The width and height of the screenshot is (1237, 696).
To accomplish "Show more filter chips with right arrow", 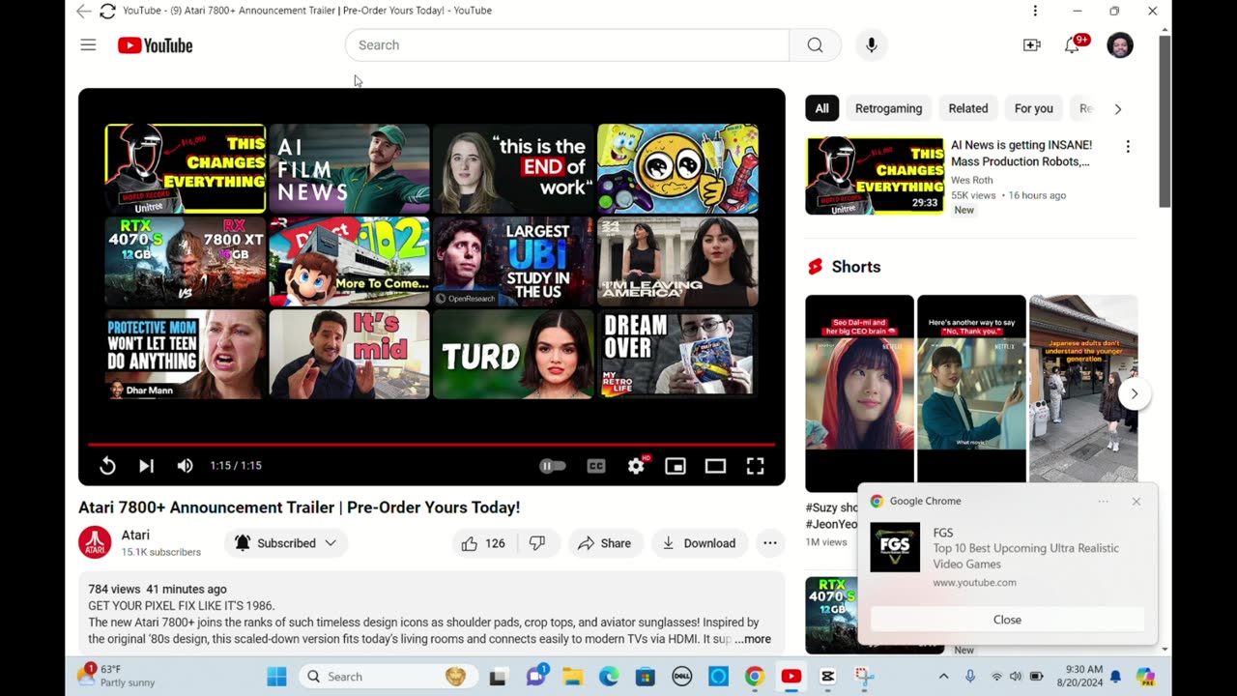I will pos(1118,109).
